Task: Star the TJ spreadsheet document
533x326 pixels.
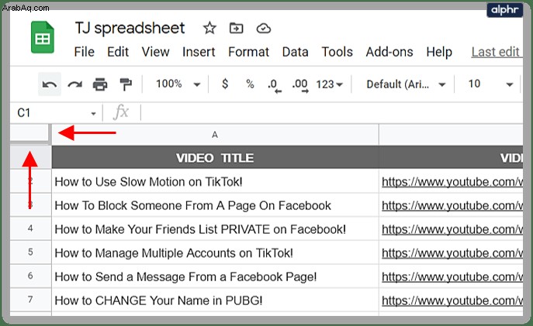Action: pos(209,28)
